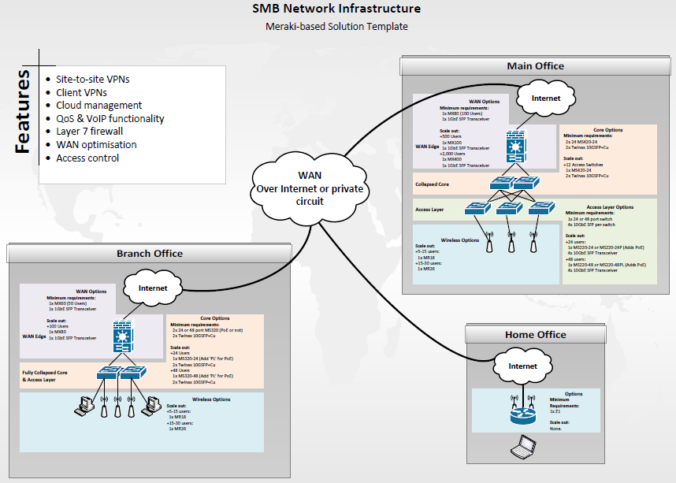Select the middle wireless access point in Main Office
Screen dimensions: 676x483
pos(511,242)
